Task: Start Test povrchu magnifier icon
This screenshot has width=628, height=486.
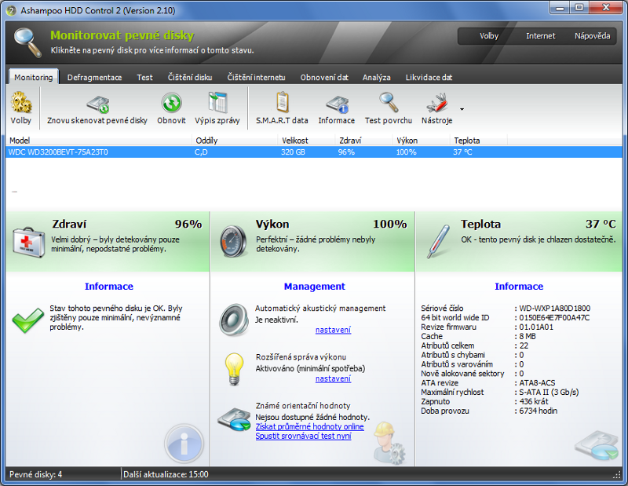Action: (x=388, y=103)
